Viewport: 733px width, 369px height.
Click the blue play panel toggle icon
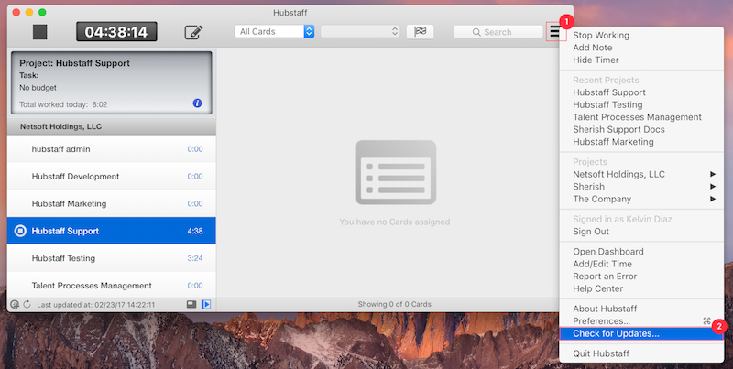[206, 304]
